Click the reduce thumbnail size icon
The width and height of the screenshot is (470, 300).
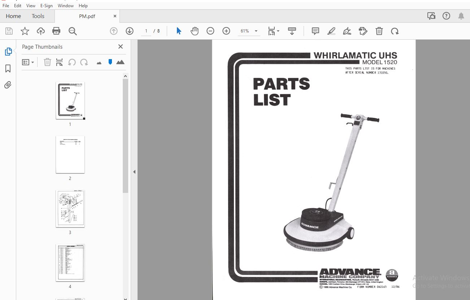(99, 63)
